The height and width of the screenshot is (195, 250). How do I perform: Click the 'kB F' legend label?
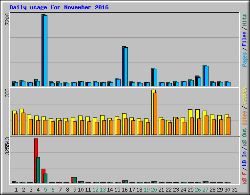[244, 178]
